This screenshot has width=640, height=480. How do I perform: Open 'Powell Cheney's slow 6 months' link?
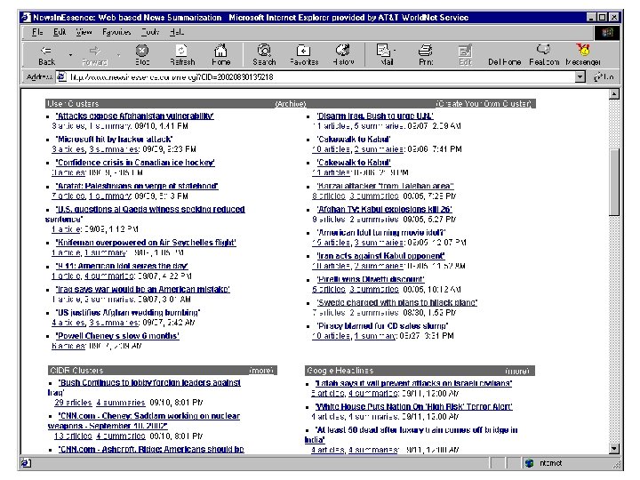coord(117,335)
